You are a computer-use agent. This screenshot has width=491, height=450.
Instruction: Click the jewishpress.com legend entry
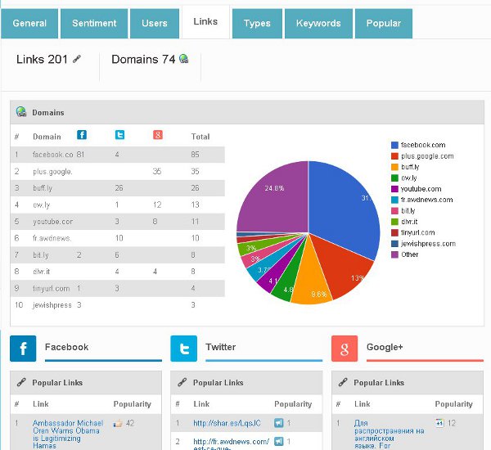click(x=423, y=244)
